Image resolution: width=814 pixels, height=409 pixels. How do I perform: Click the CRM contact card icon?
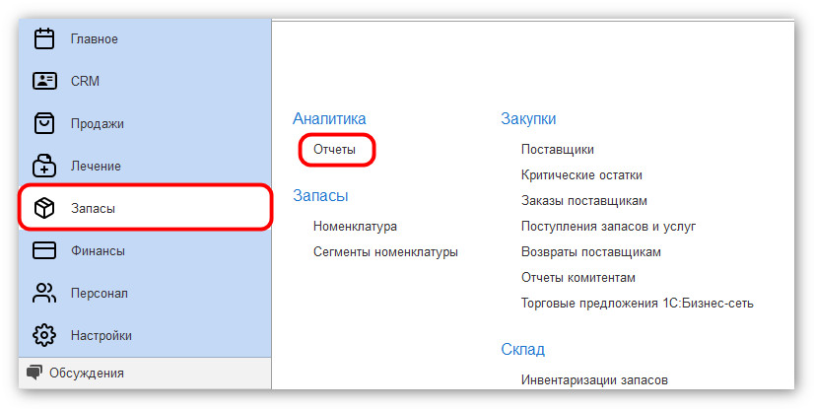[44, 81]
